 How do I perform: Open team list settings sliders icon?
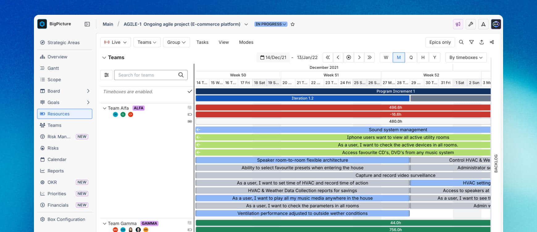pyautogui.click(x=106, y=75)
